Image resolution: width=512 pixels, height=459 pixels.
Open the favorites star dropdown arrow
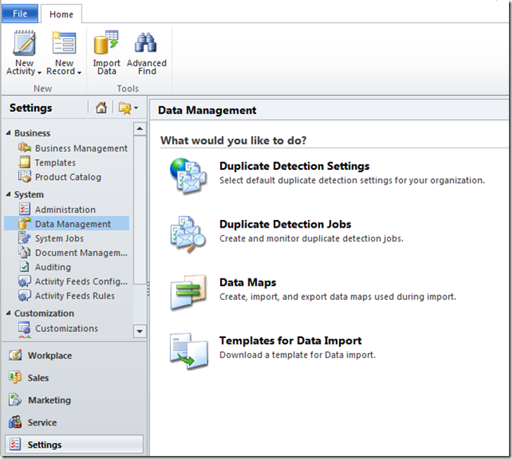click(136, 109)
